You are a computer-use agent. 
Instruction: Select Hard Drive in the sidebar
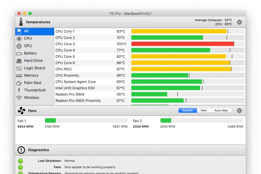33,61
